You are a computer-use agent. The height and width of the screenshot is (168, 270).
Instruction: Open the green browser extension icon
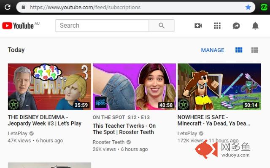tap(264, 7)
